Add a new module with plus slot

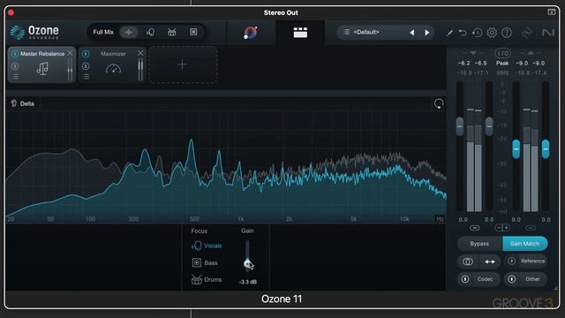(x=183, y=64)
